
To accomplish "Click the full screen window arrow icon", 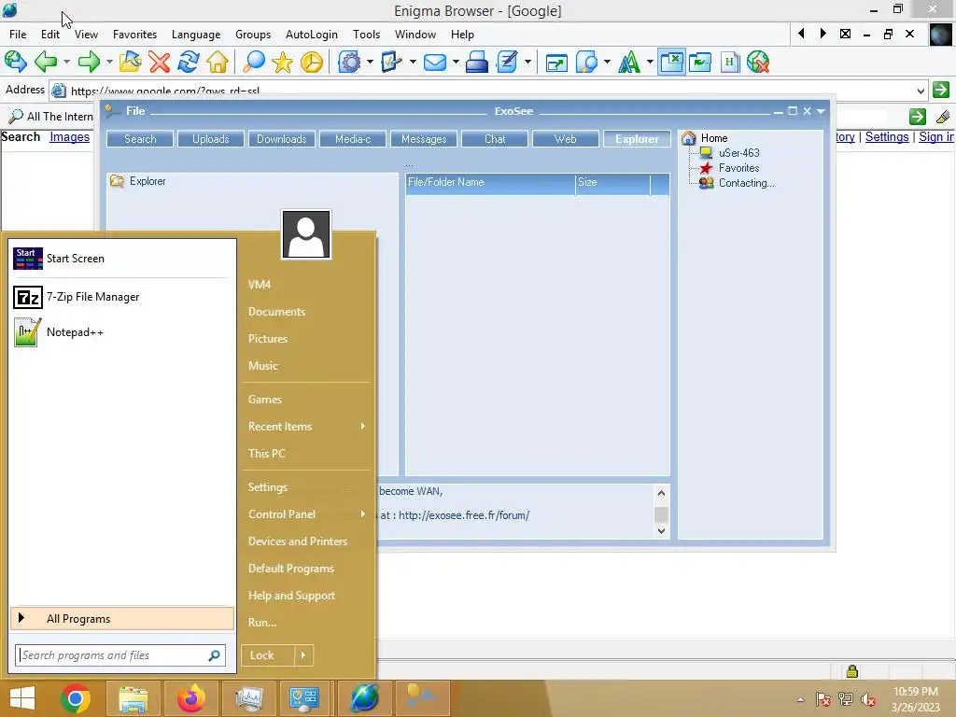I will [x=556, y=62].
